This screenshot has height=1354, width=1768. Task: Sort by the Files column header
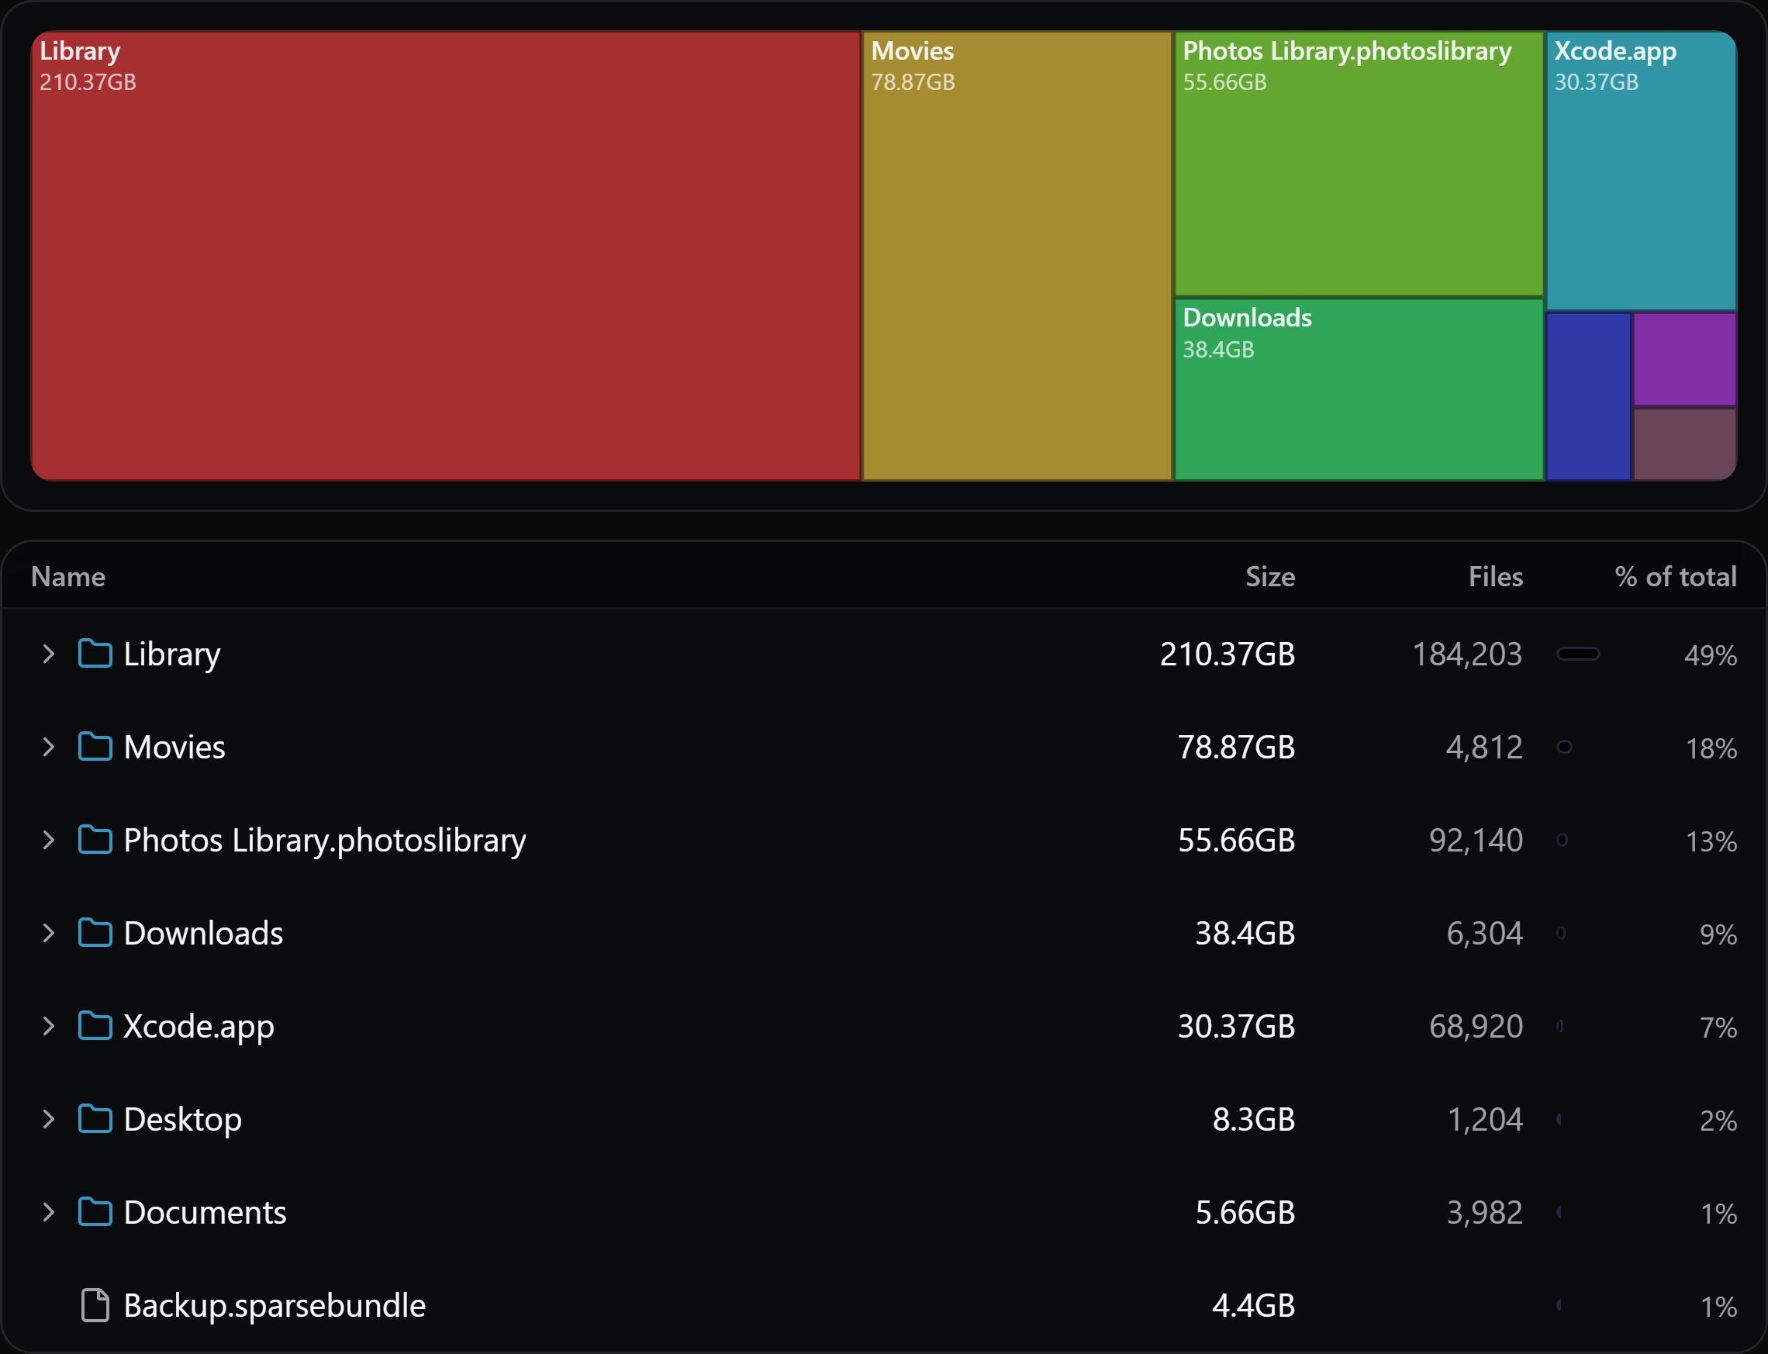1496,577
